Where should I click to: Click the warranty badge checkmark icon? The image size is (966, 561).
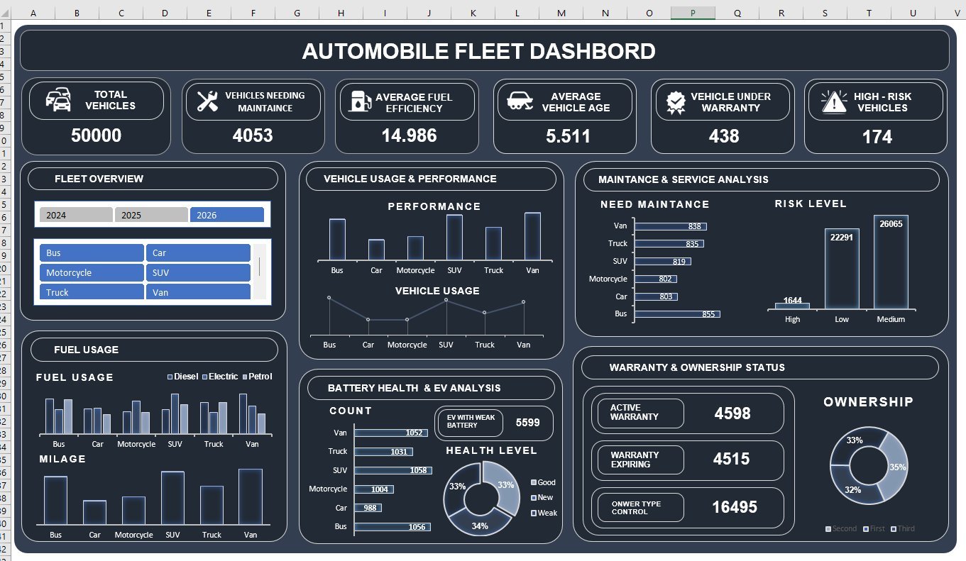676,102
